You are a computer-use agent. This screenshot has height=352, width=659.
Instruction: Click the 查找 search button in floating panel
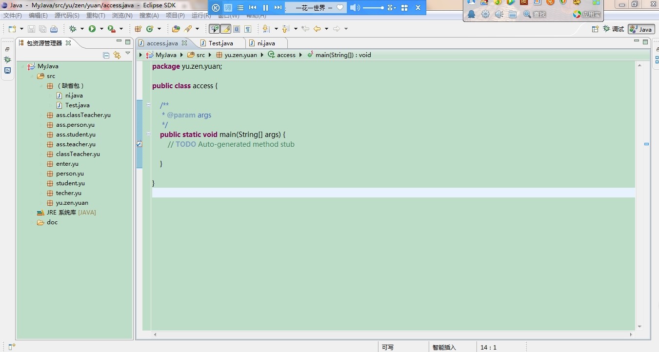coord(535,15)
